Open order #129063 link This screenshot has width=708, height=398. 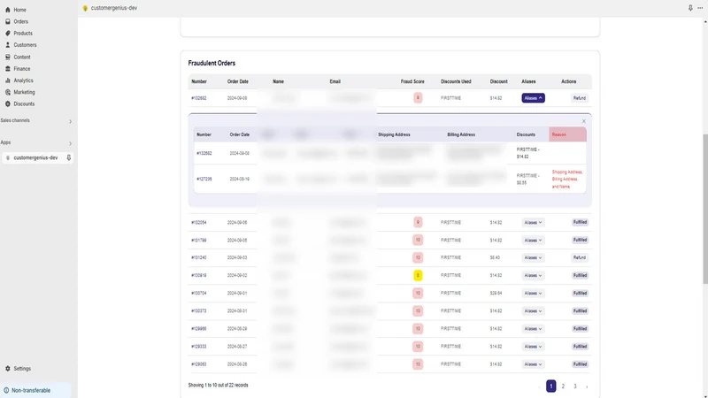[198, 364]
